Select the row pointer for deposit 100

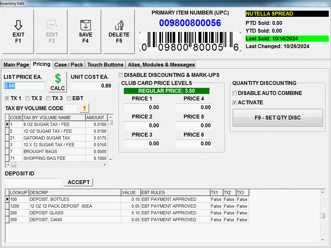coord(7,199)
